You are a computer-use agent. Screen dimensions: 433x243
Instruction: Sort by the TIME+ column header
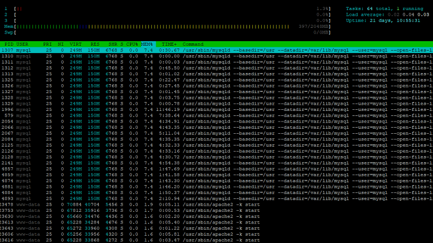click(169, 44)
